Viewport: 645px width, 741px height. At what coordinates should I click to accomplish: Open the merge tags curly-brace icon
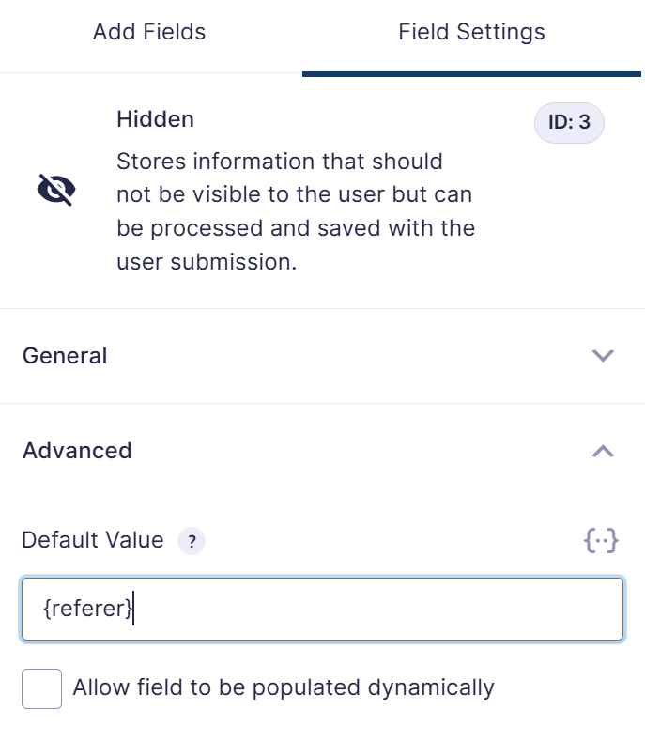(601, 541)
